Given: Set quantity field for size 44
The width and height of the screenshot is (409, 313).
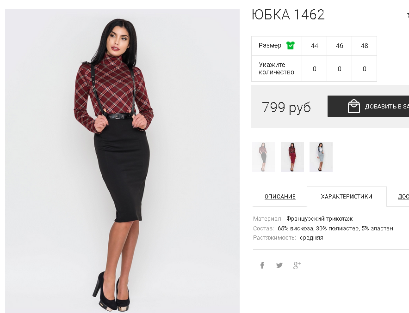Looking at the screenshot, I should coord(314,69).
